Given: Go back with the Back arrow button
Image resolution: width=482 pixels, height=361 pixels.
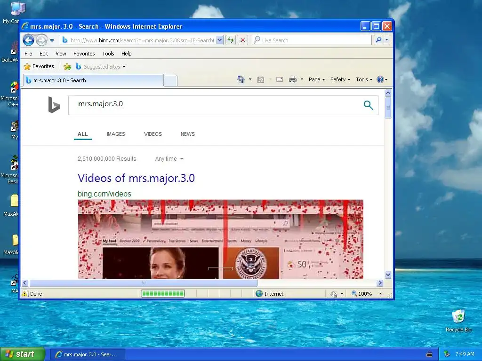Looking at the screenshot, I should [28, 40].
